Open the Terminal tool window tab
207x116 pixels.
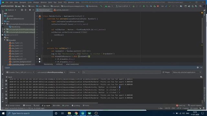pos(27,105)
